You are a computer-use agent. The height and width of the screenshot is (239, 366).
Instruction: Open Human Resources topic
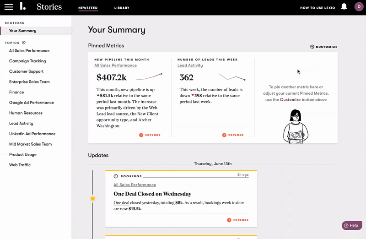(26, 113)
